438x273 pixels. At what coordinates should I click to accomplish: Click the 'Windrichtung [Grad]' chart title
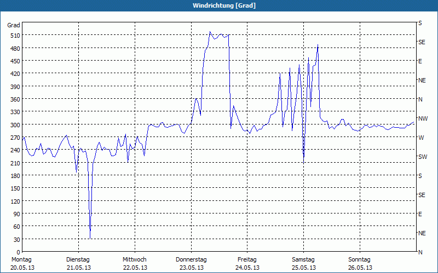(224, 5)
